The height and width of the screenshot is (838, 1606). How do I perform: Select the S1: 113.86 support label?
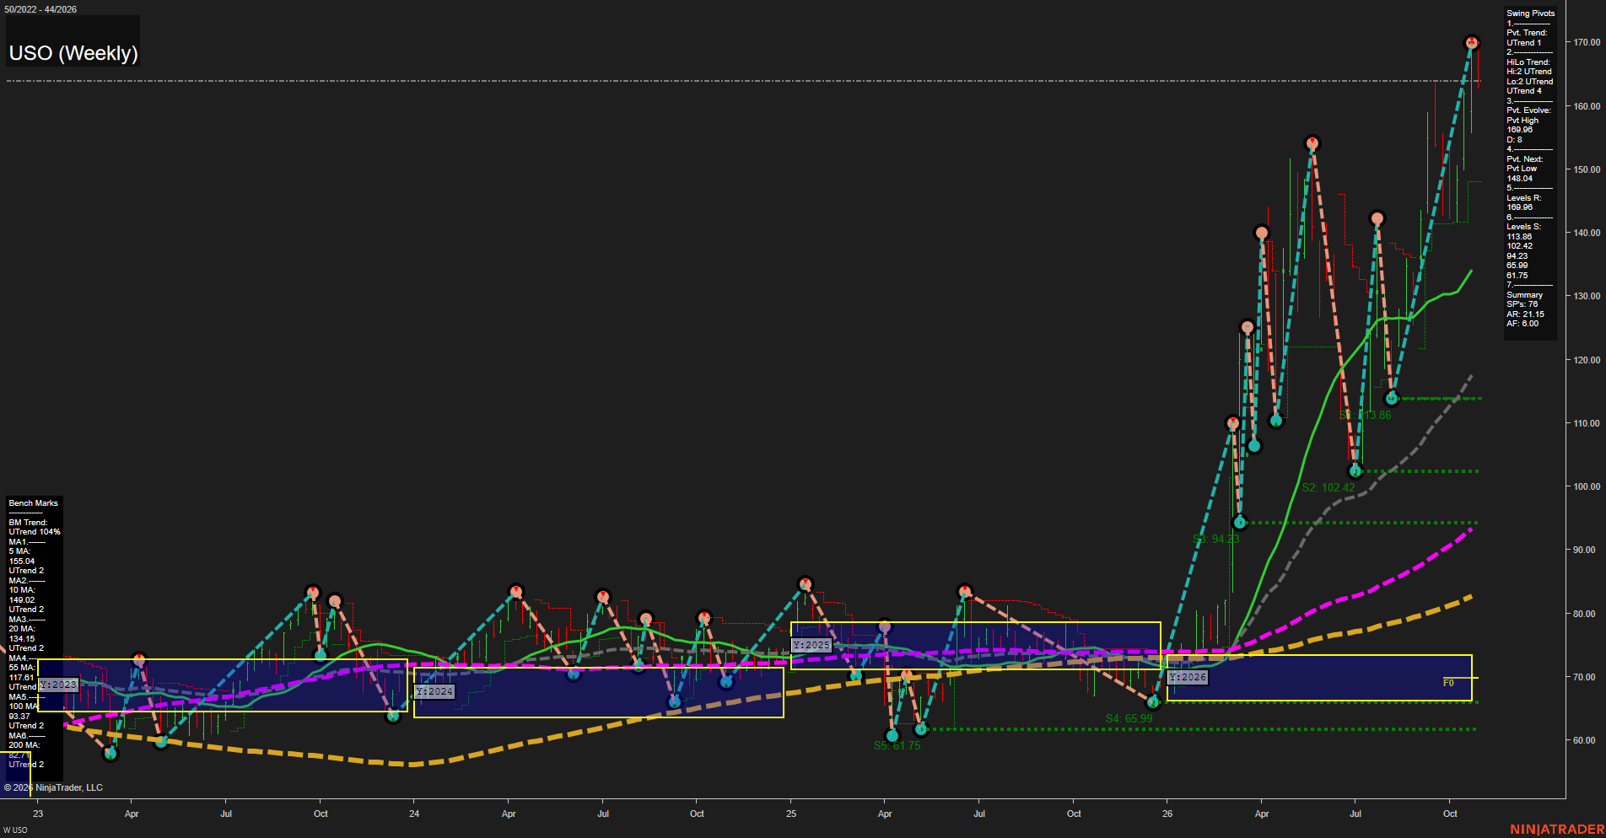click(x=1365, y=415)
